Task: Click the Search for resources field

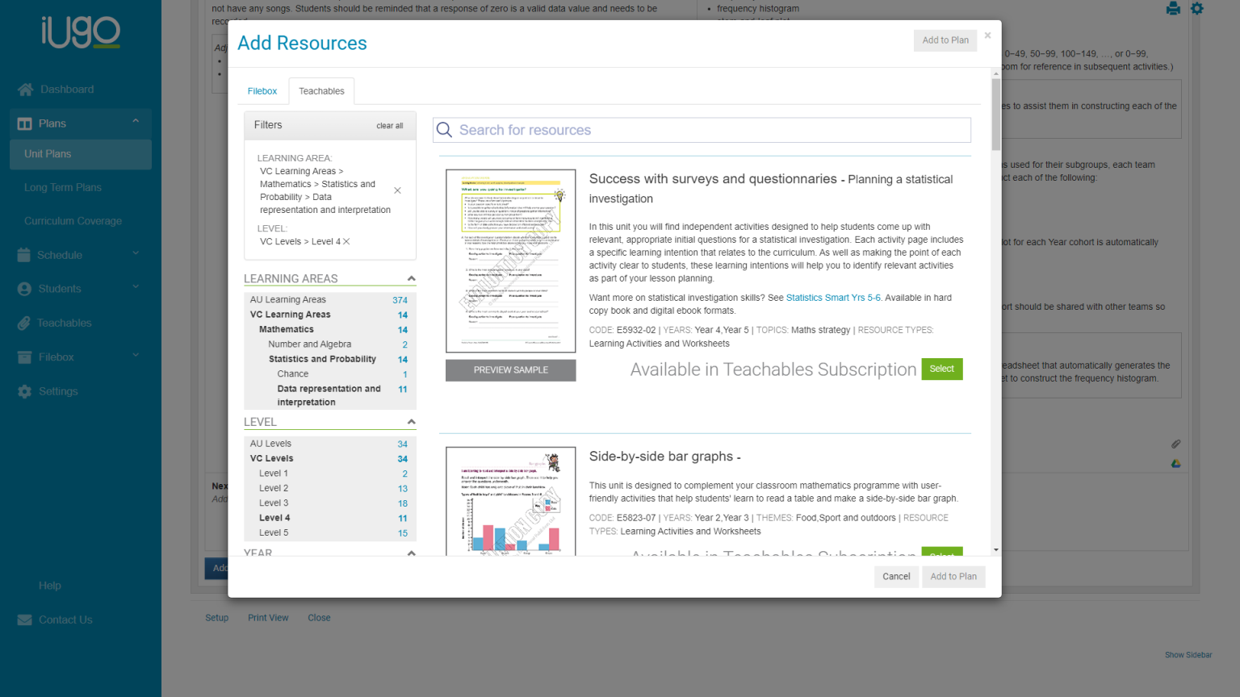Action: pos(702,130)
